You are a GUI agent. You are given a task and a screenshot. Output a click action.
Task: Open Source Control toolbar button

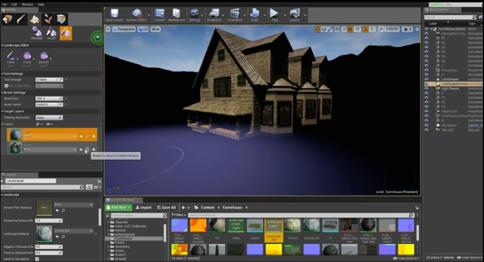click(x=137, y=15)
